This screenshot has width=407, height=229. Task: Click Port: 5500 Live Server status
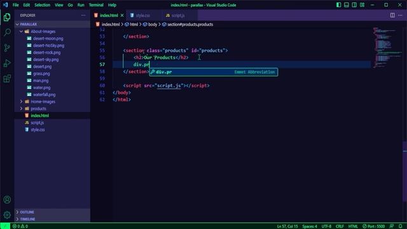pyautogui.click(x=374, y=226)
